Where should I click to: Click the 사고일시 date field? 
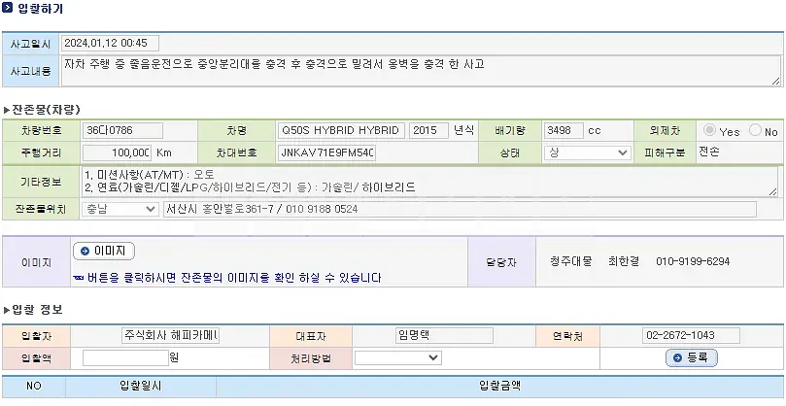click(111, 43)
